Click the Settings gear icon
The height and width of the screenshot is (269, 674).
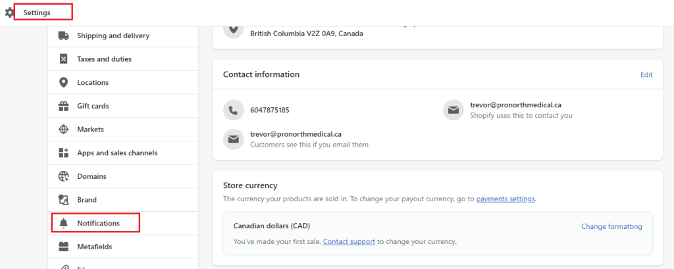[9, 12]
